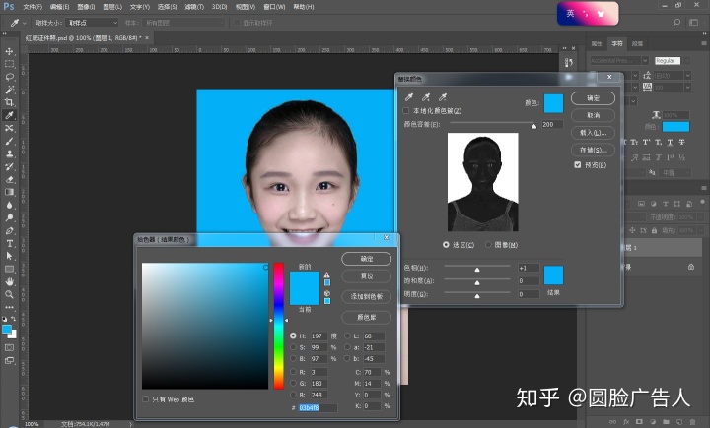Open the 取样大小 dropdown in options bar
Screen dimensions: 710x428
[x=91, y=22]
